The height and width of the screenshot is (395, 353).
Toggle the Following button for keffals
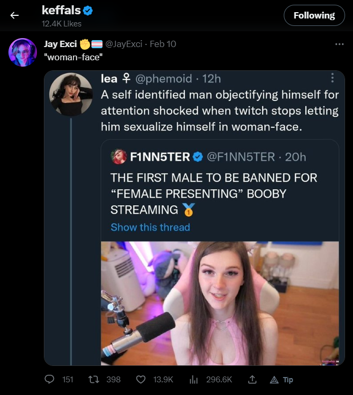point(314,15)
